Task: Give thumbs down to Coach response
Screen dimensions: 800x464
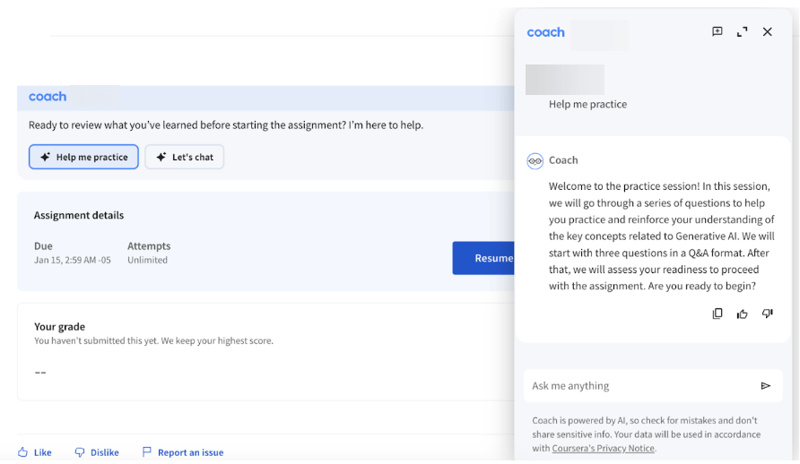Action: 767,314
